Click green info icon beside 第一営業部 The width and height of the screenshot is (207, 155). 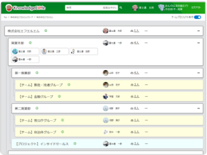37,73
